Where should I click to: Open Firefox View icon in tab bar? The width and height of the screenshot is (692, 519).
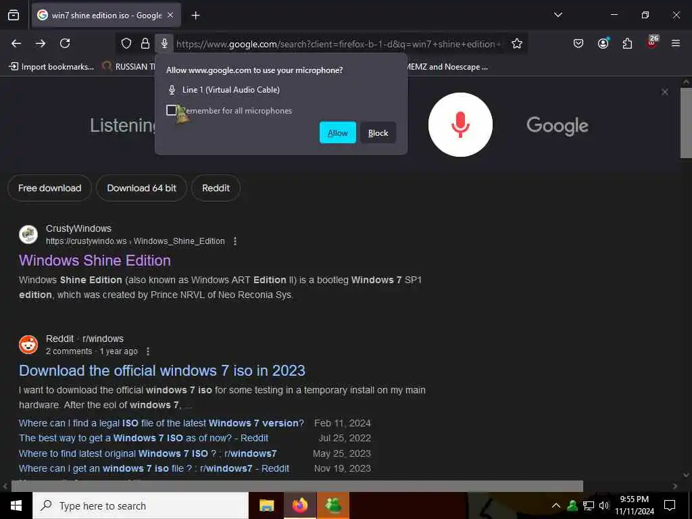(x=14, y=15)
